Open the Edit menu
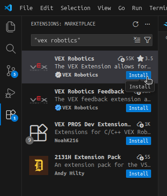Screen dimensions: 167x196 click(47, 8)
